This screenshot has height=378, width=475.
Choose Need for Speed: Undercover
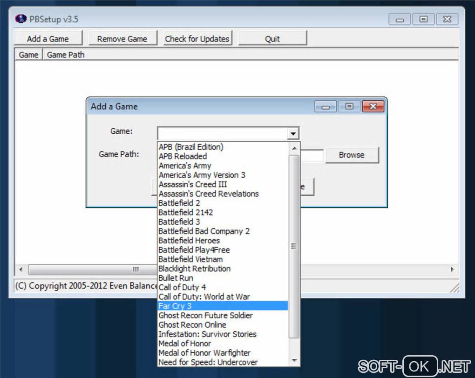click(x=223, y=362)
